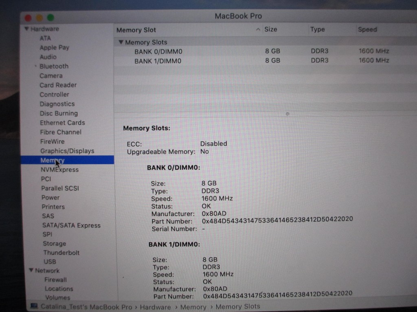
Task: Select Volumes under Network
Action: (58, 297)
